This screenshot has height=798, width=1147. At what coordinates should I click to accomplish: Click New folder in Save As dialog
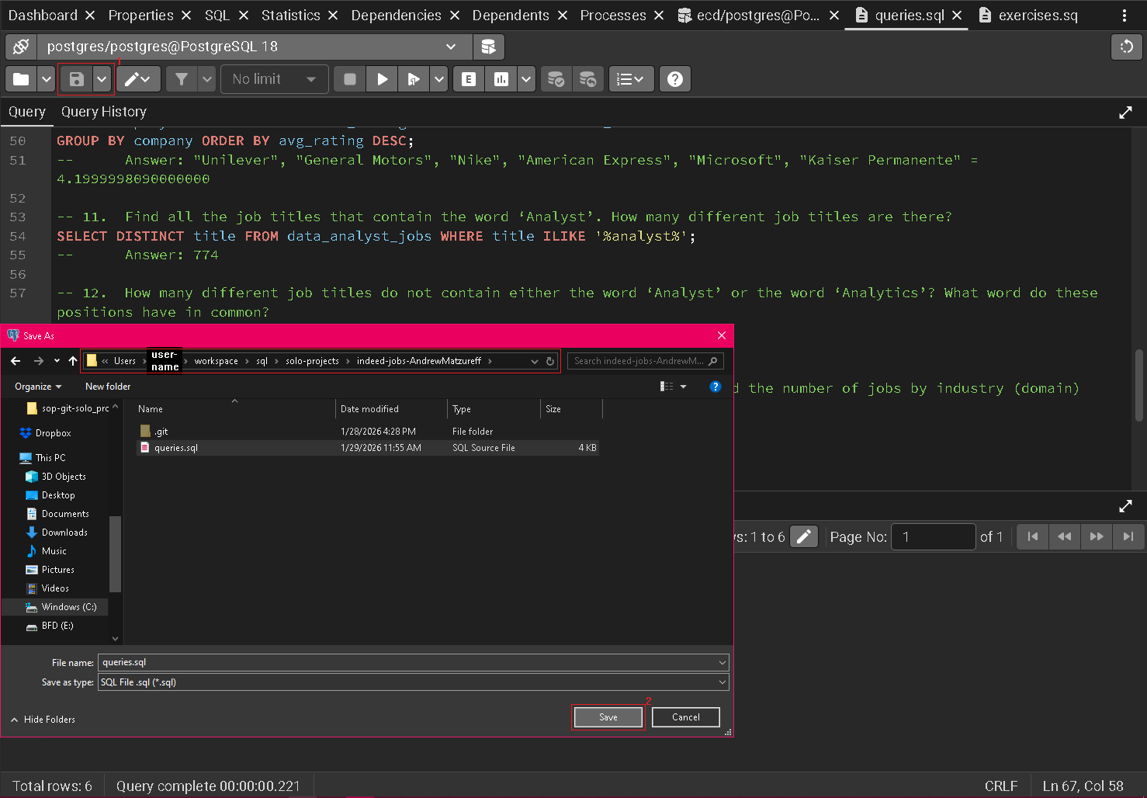[108, 387]
